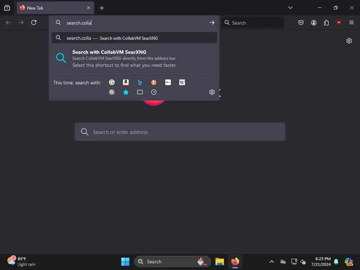
Task: Search this time with Google
Action: point(111,82)
